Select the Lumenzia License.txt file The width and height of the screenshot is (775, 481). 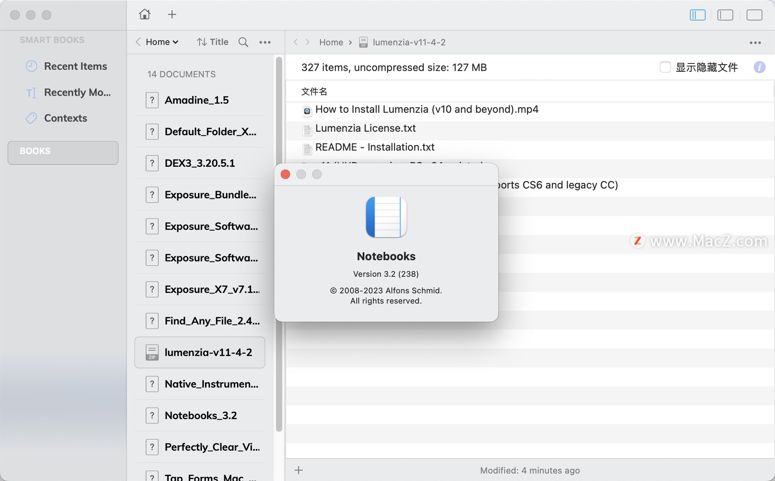pyautogui.click(x=365, y=128)
